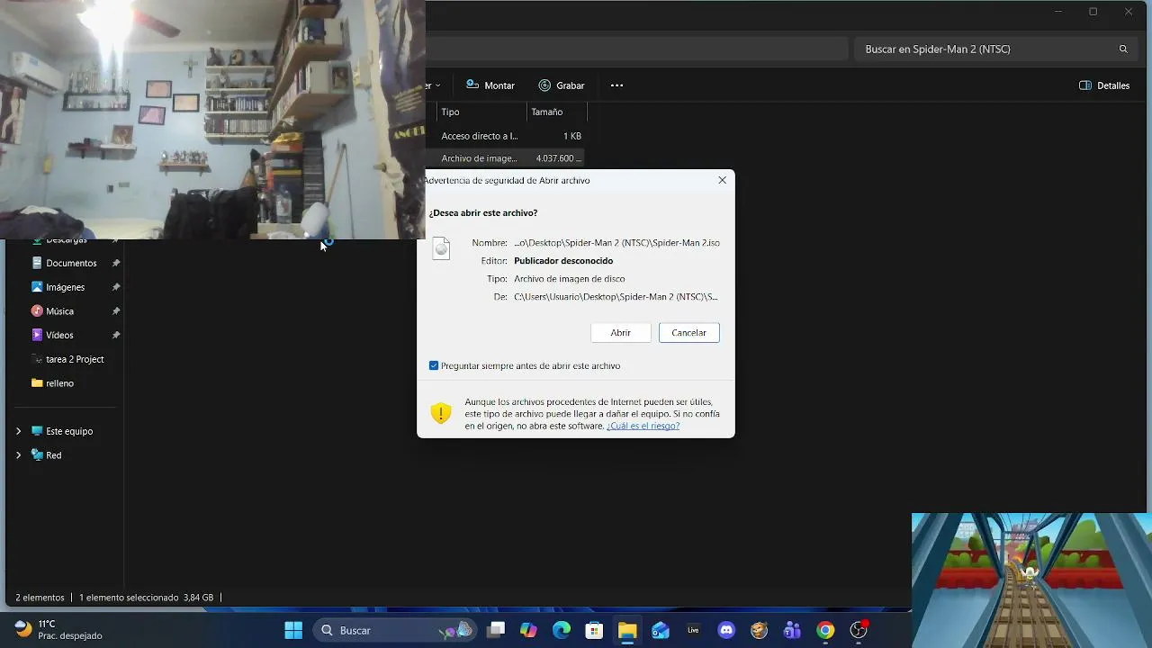Viewport: 1152px width, 648px height.
Task: Open Imágenes in the navigation pane
Action: tap(65, 287)
